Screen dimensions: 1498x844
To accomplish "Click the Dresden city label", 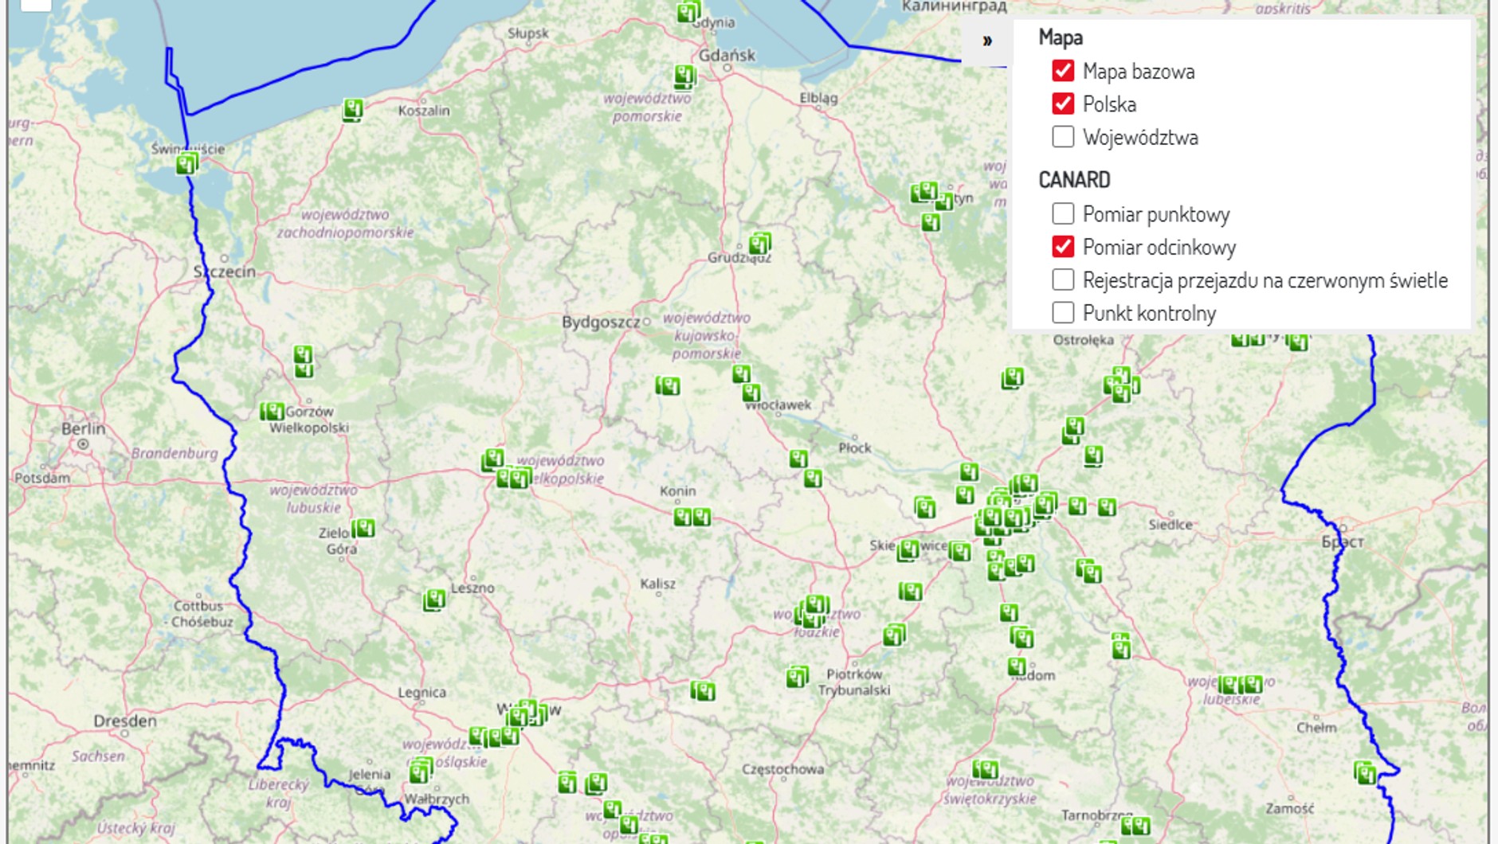I will point(125,721).
